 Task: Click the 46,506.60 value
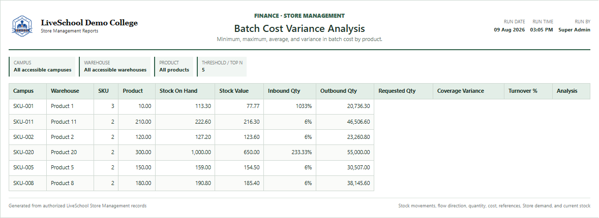coord(358,122)
